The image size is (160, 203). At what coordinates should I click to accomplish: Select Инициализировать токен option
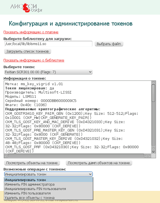(x=48, y=180)
